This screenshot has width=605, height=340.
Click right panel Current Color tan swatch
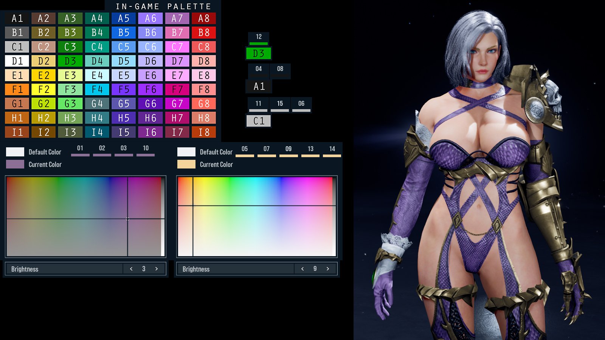tap(186, 164)
